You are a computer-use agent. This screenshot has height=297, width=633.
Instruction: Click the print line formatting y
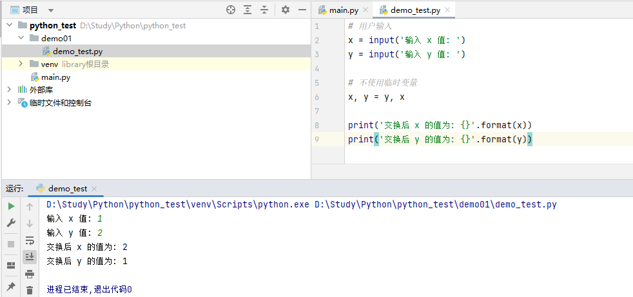(440, 139)
